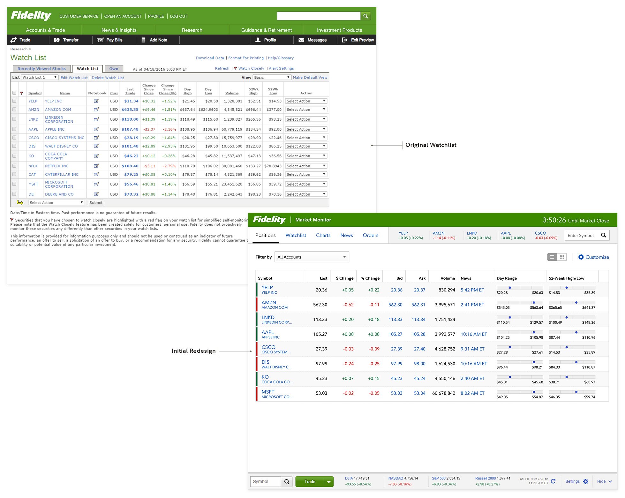Open Select Action dropdown for YELP row
This screenshot has width=625, height=498.
pos(306,101)
